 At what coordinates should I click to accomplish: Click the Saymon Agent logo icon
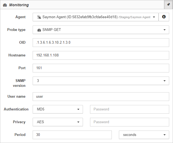pos(39,17)
